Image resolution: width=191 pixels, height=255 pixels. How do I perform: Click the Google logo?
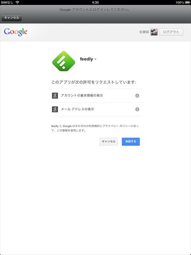click(x=16, y=32)
